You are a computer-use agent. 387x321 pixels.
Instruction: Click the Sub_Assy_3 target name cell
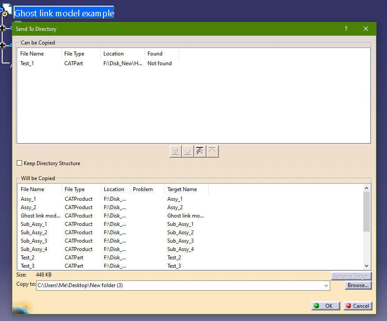coord(181,241)
